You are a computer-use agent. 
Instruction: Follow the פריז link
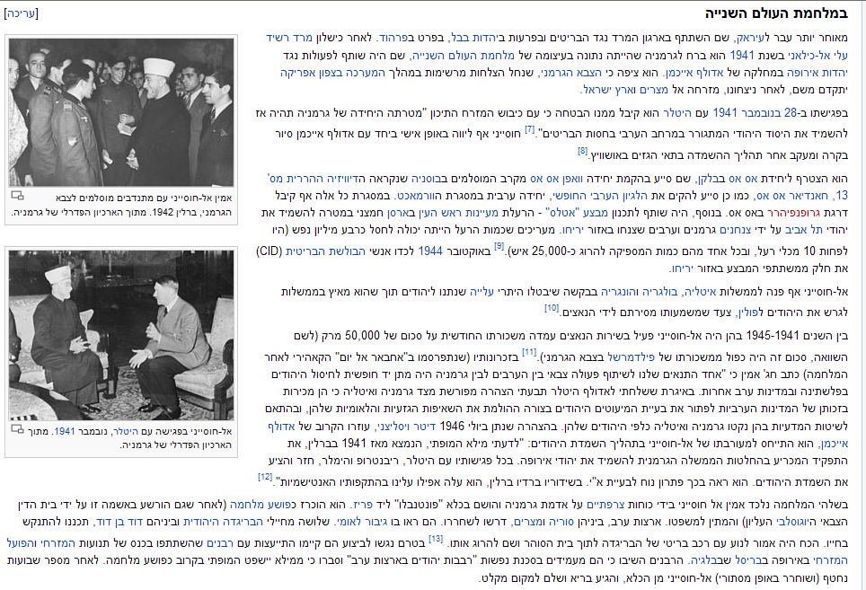click(363, 505)
